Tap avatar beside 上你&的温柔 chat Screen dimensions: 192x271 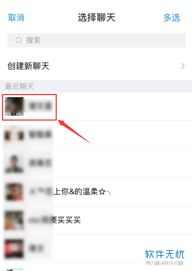pos(14,192)
